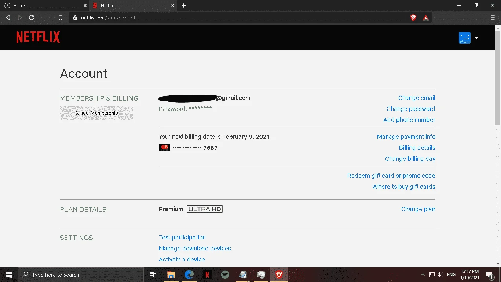
Task: Open File Explorer from taskbar
Action: coord(171,275)
